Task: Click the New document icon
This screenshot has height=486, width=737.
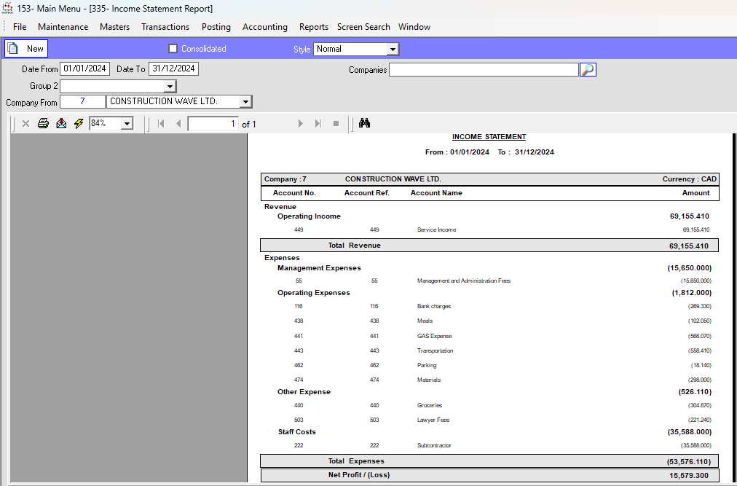Action: click(x=13, y=49)
